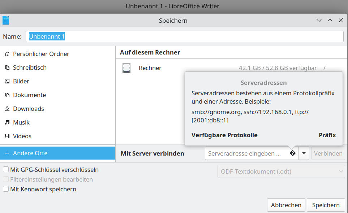Click the Downloads arrow icon
Viewport: 348px width, 213px height.
pos(7,109)
